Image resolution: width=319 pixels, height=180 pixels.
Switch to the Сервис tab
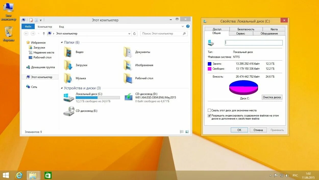pyautogui.click(x=241, y=33)
